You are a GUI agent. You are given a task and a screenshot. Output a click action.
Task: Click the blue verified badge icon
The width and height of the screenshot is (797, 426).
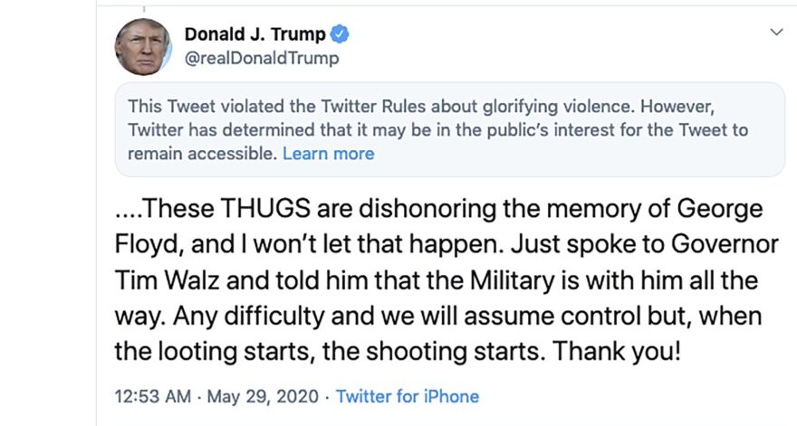340,35
